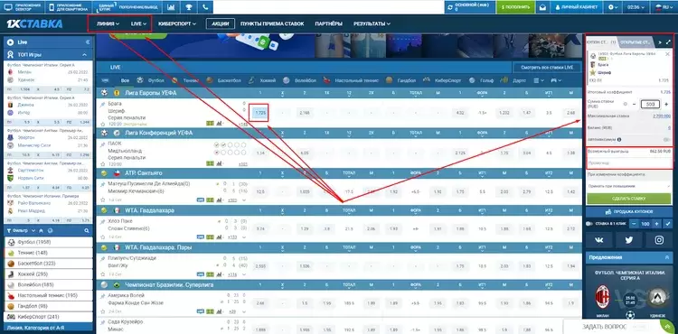Select the Футбол tab in Live filter

click(x=151, y=80)
